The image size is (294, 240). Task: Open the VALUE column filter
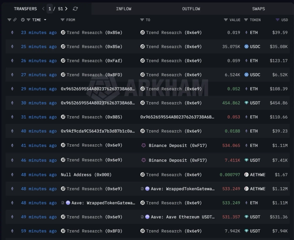[226, 20]
